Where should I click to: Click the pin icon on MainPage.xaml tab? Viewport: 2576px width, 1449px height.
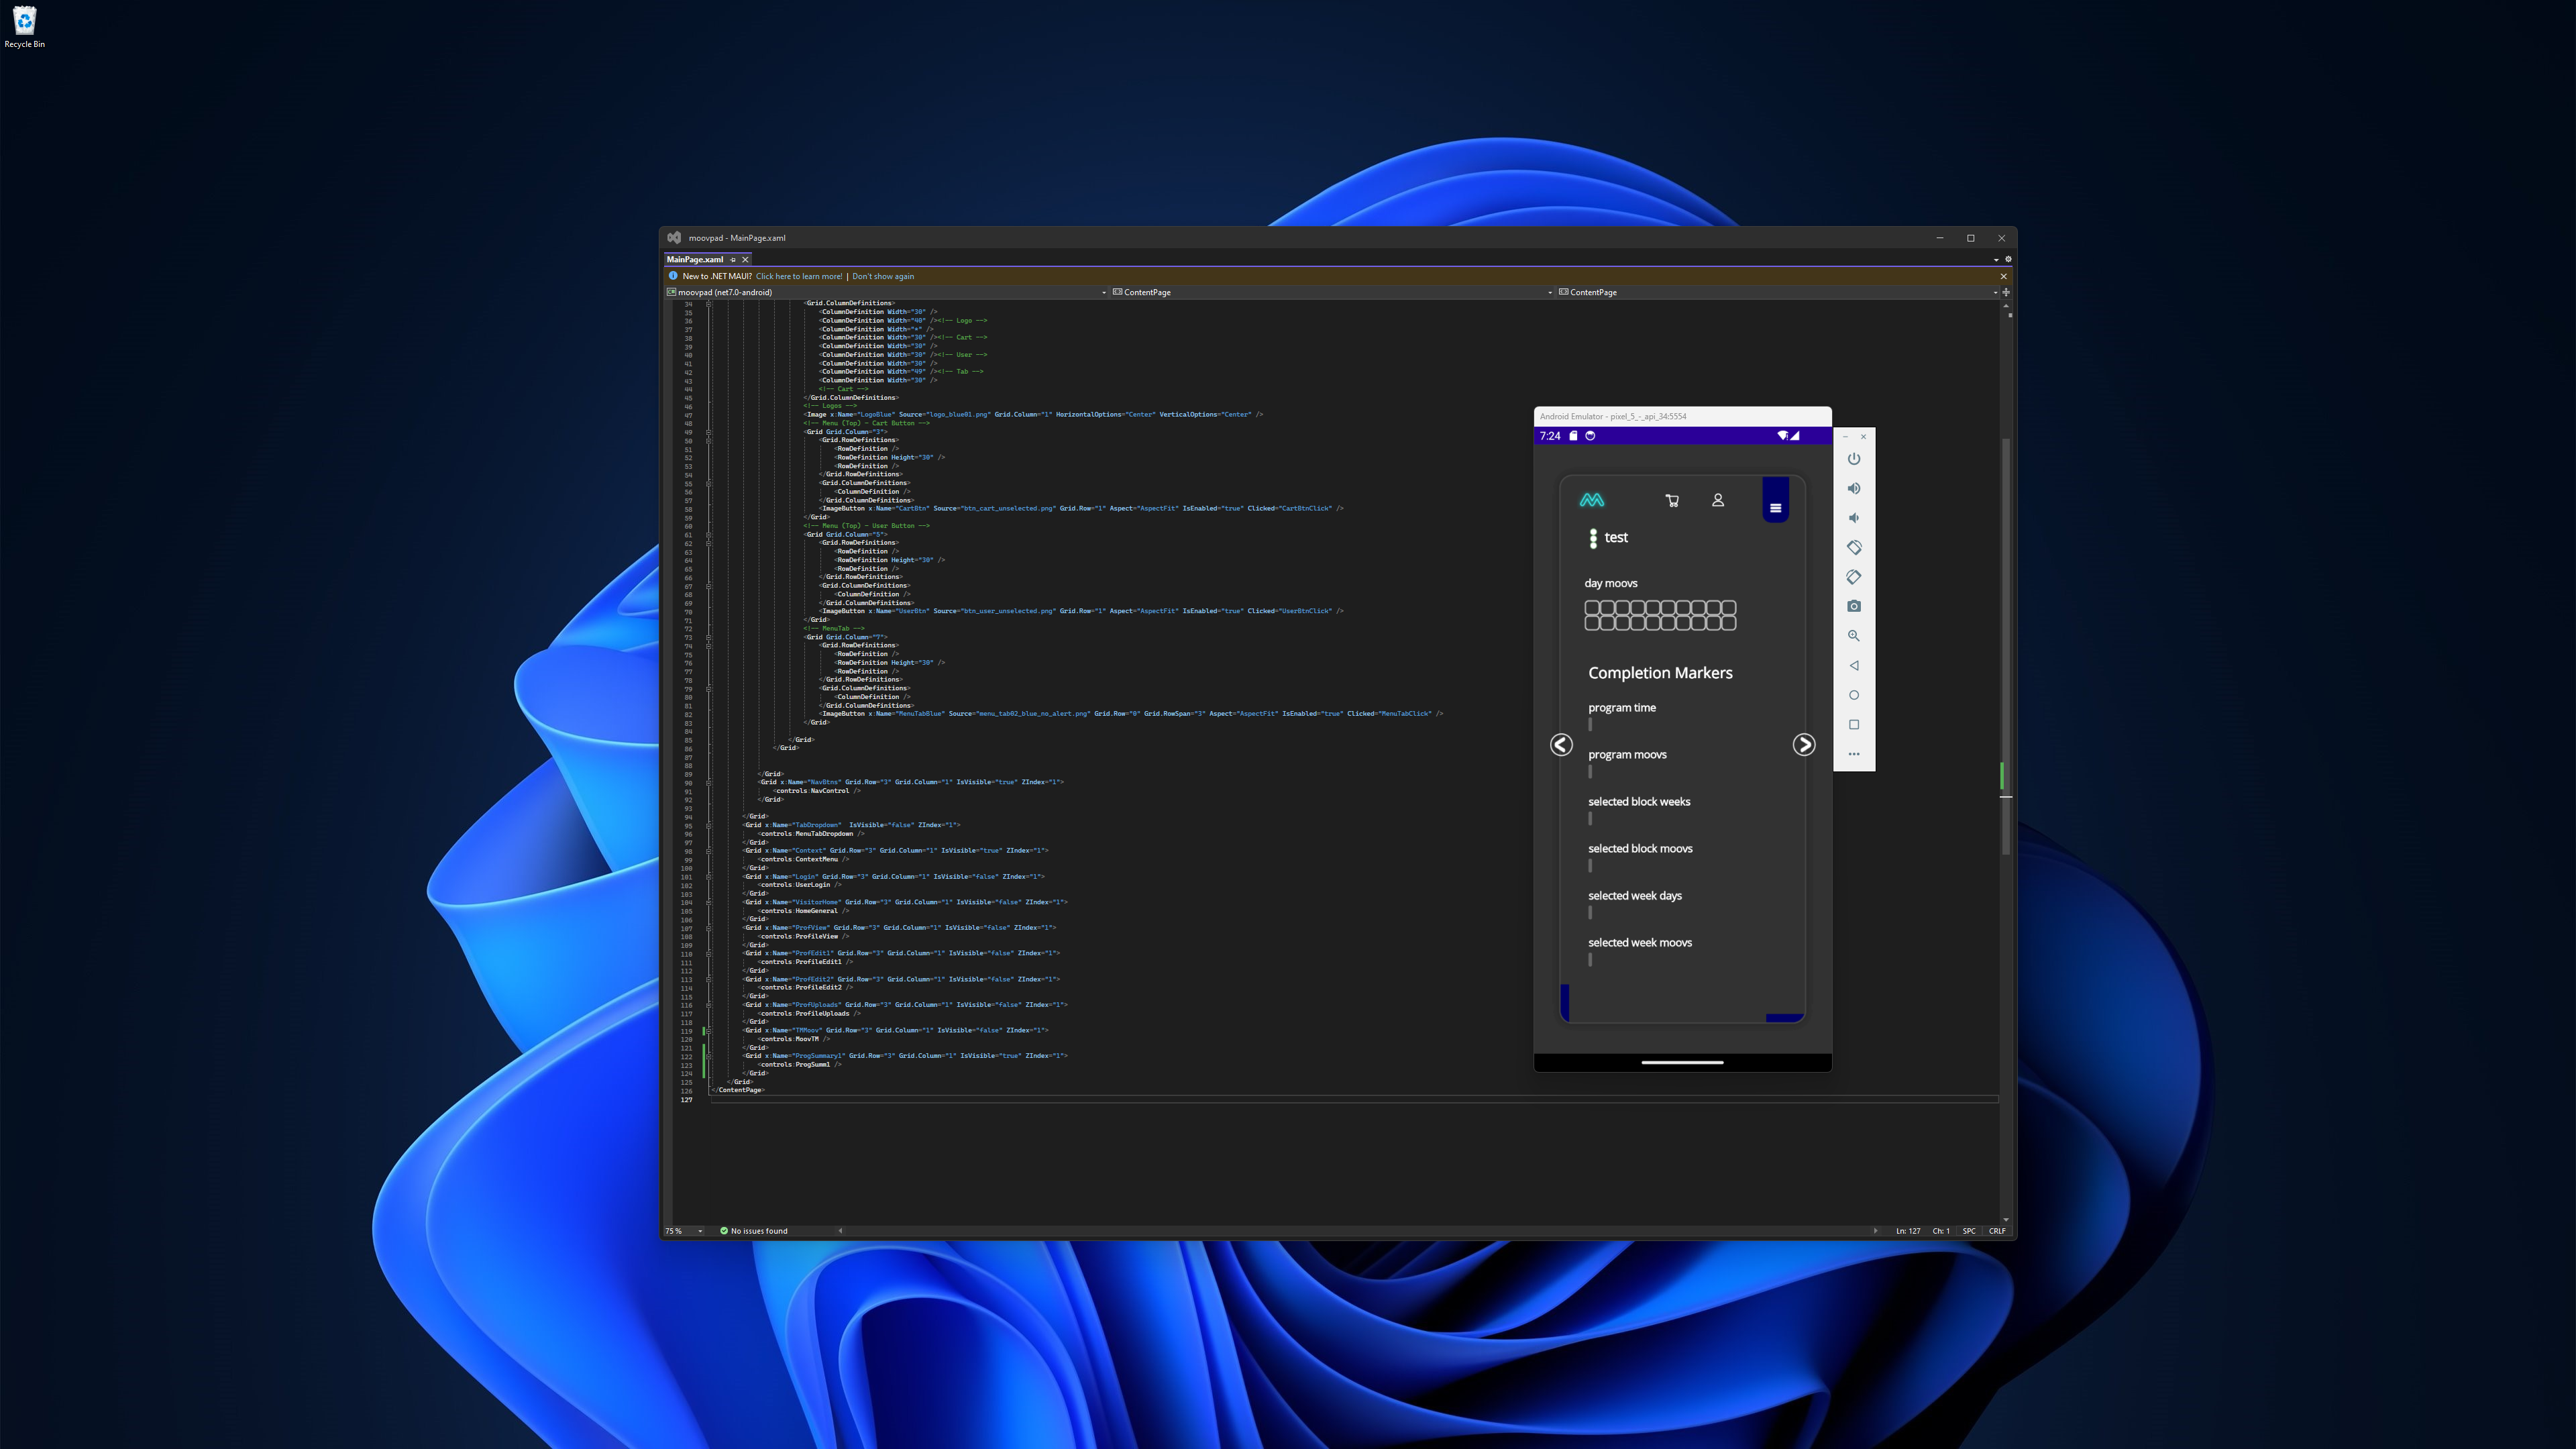(733, 260)
